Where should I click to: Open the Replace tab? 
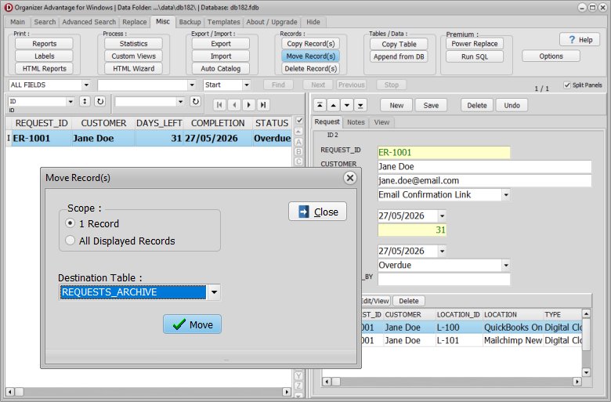(x=135, y=22)
